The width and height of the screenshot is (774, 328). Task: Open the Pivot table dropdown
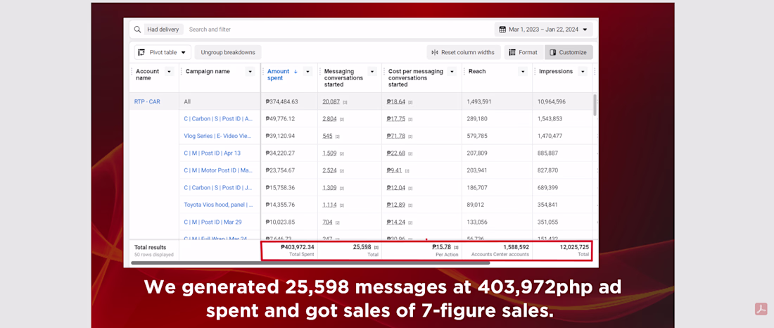163,52
